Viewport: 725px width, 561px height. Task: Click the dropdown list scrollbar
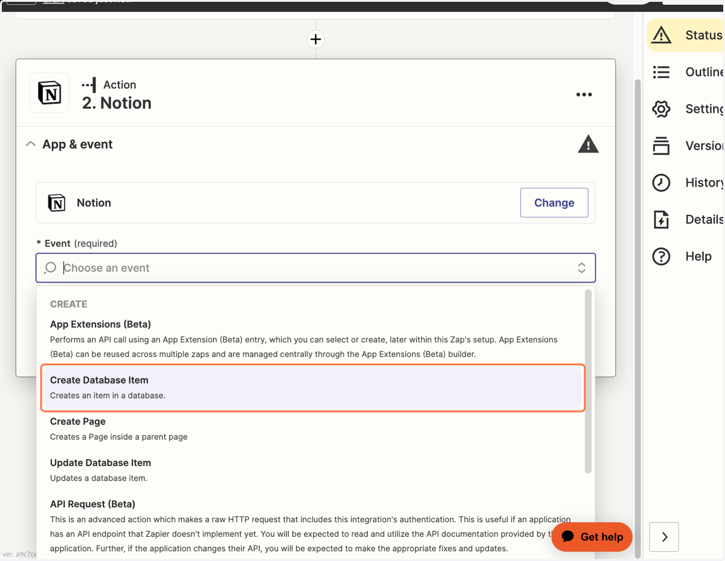(x=588, y=381)
